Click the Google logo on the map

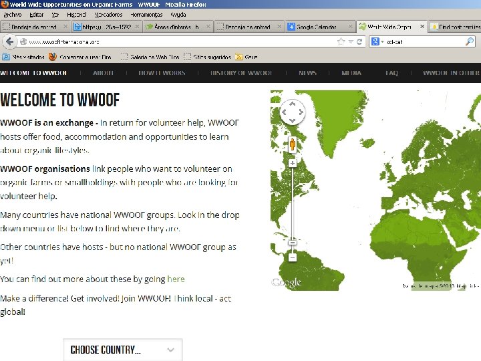pos(287,282)
